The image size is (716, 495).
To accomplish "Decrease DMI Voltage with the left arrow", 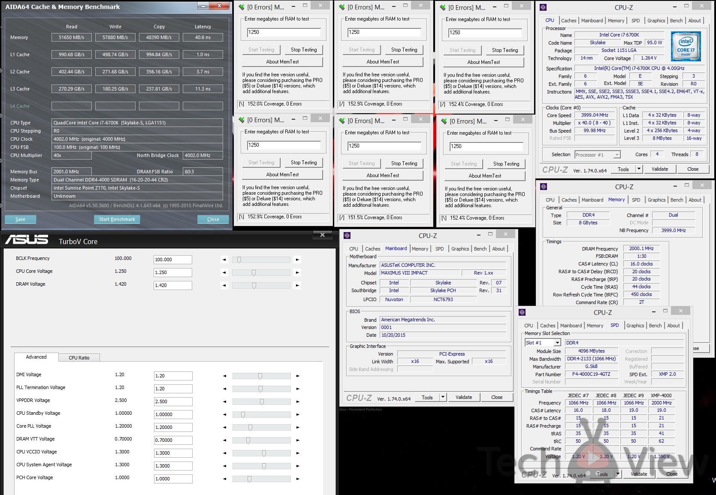I will click(x=224, y=376).
